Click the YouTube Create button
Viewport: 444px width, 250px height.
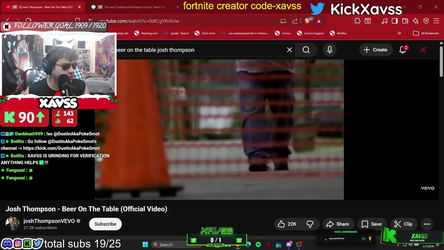tap(375, 50)
